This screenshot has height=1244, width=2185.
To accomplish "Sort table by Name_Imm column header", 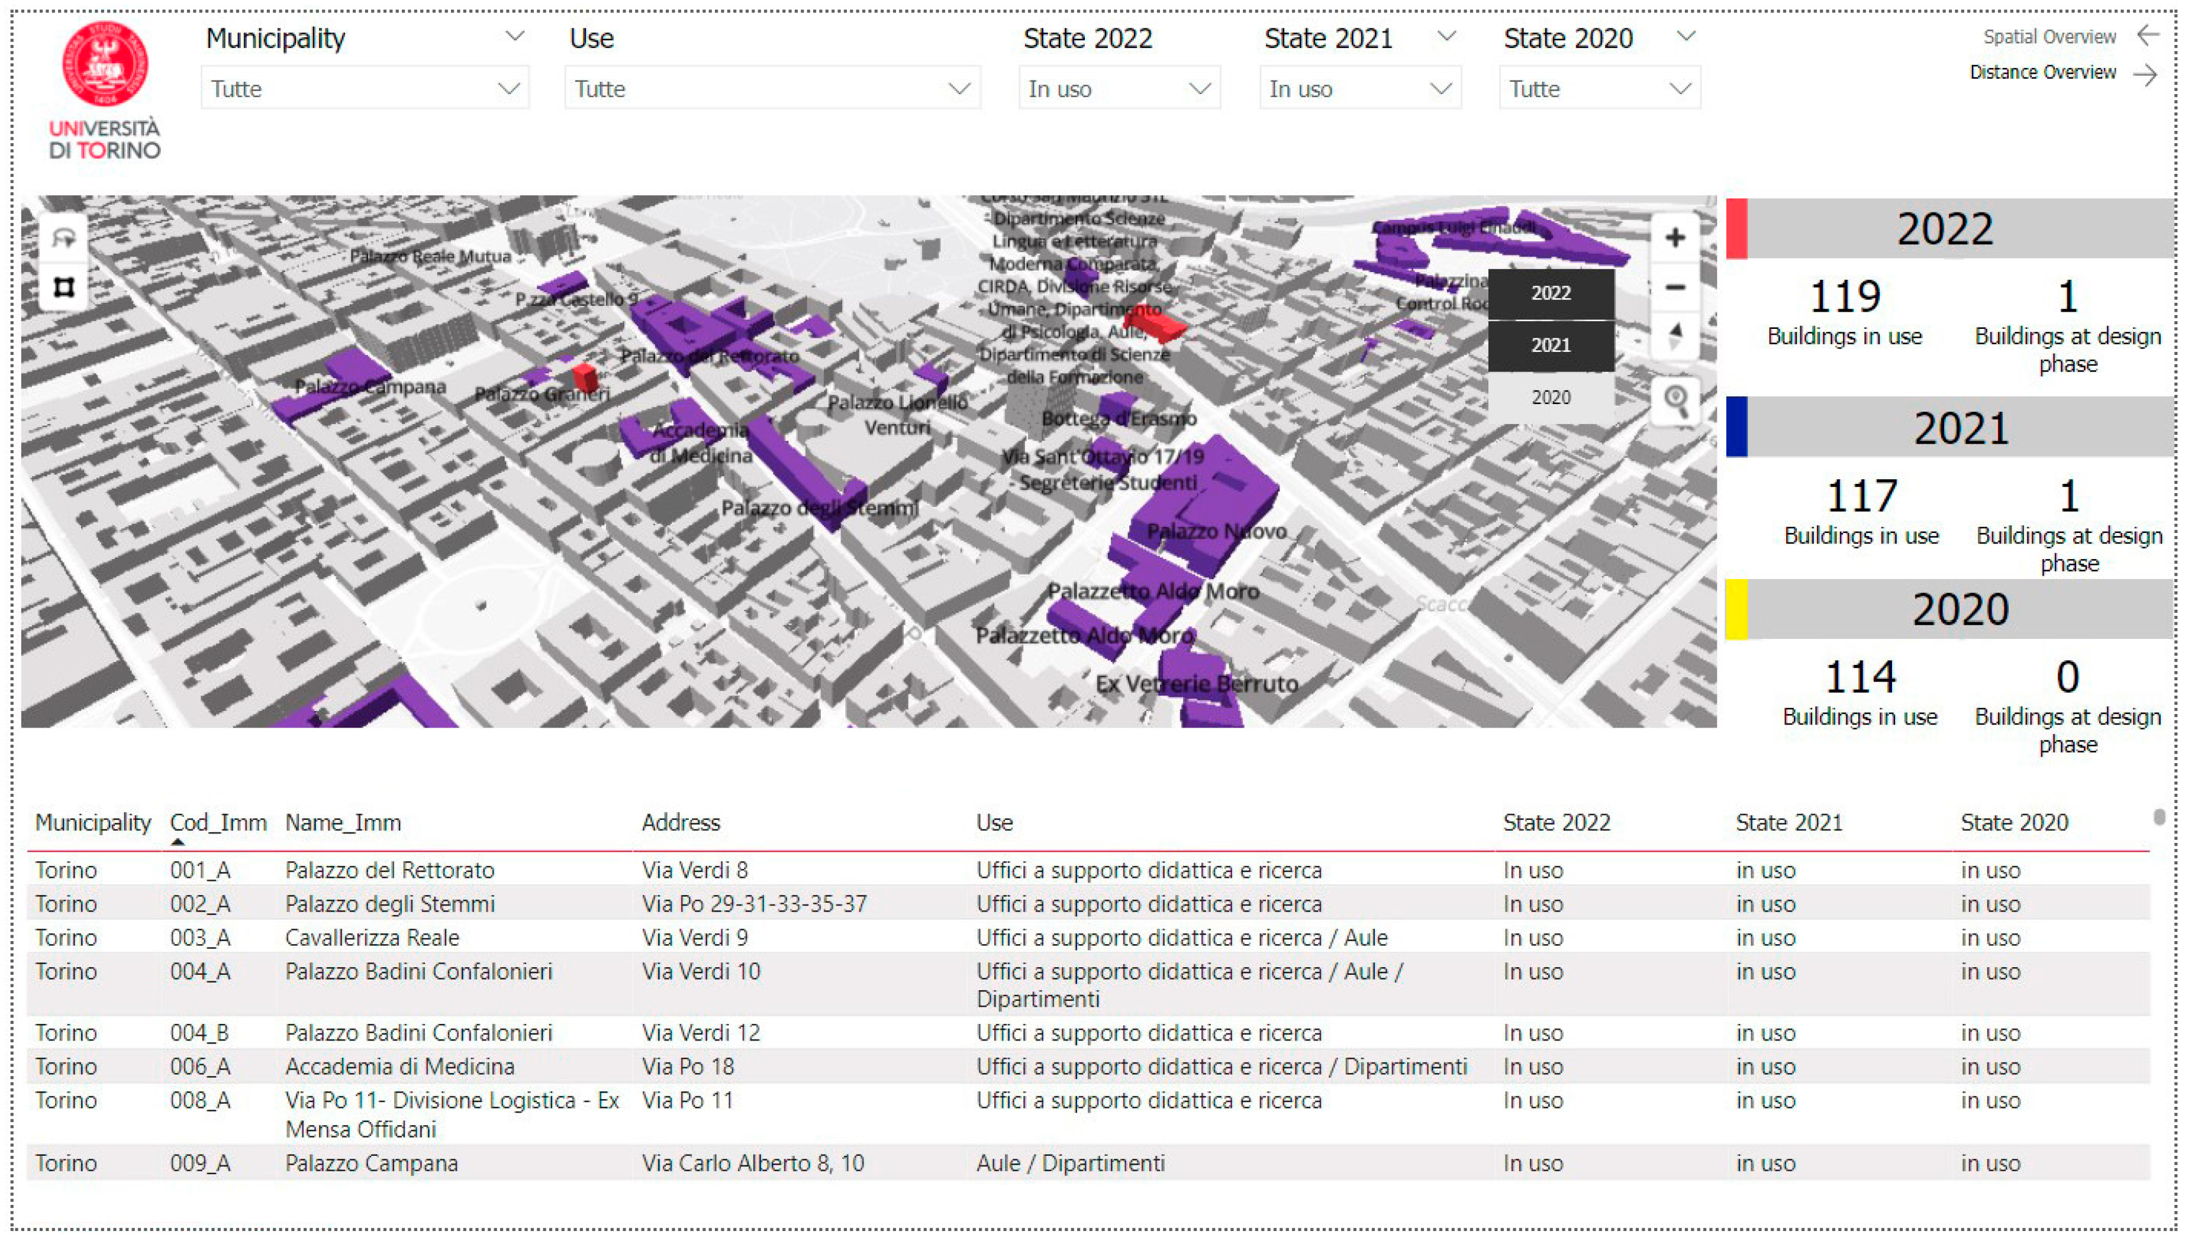I will [x=343, y=823].
